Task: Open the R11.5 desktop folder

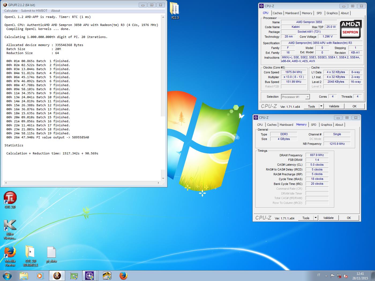Action: pos(175,11)
